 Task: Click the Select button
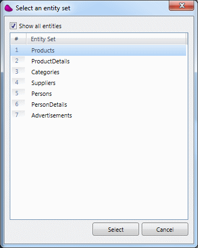pyautogui.click(x=116, y=229)
